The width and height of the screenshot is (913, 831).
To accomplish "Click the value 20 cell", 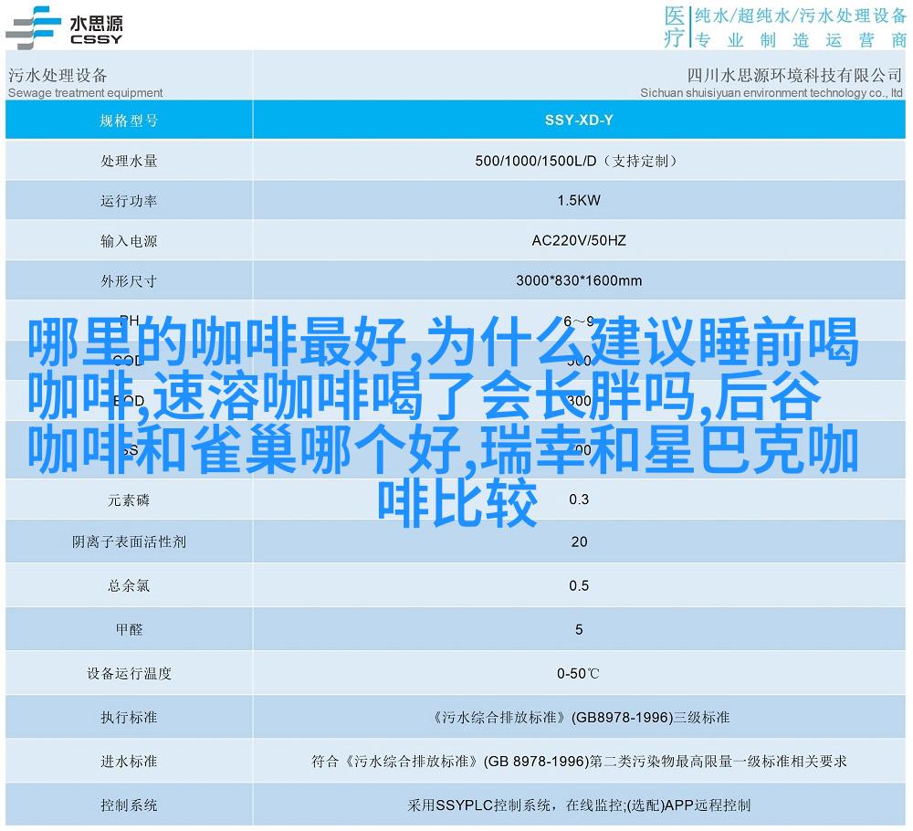I will pos(579,542).
